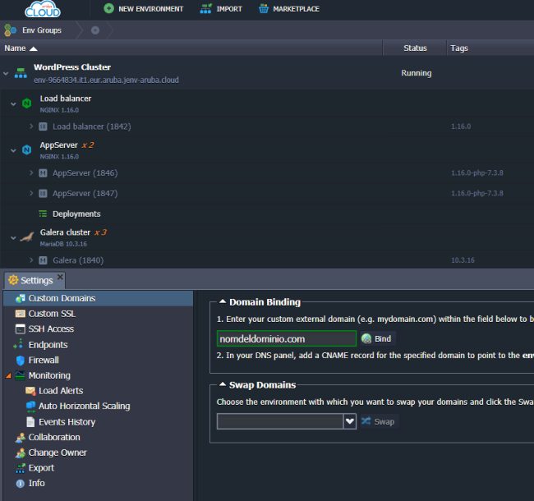Viewport: 534px width, 501px height.
Task: Click the Change Owner icon
Action: 20,453
